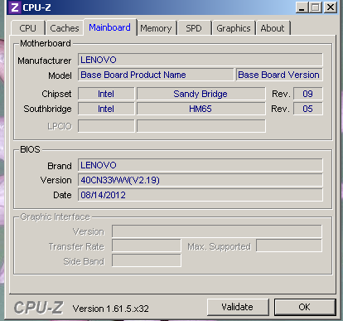Select the Mainboard tab
The height and width of the screenshot is (321, 343).
point(110,27)
